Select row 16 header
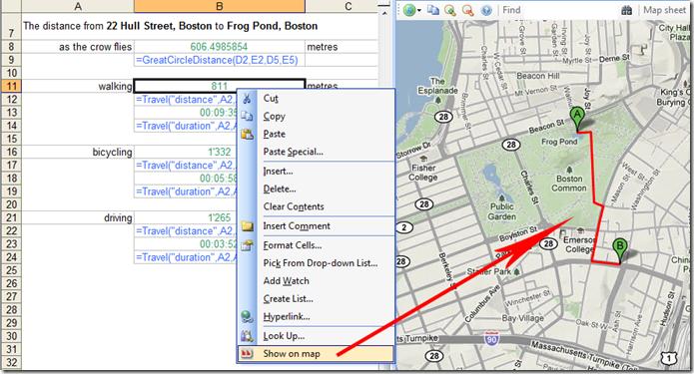The height and width of the screenshot is (374, 694). (12, 152)
